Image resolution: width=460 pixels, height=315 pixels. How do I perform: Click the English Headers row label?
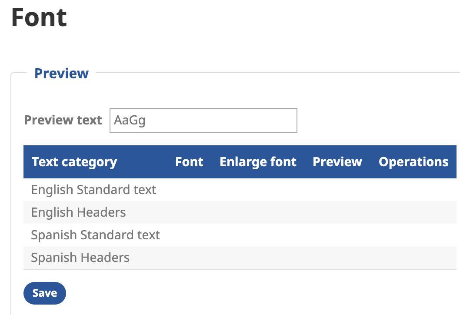78,212
